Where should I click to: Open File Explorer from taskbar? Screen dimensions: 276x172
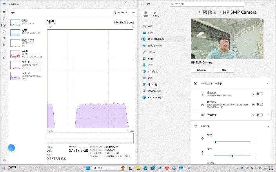(138, 168)
